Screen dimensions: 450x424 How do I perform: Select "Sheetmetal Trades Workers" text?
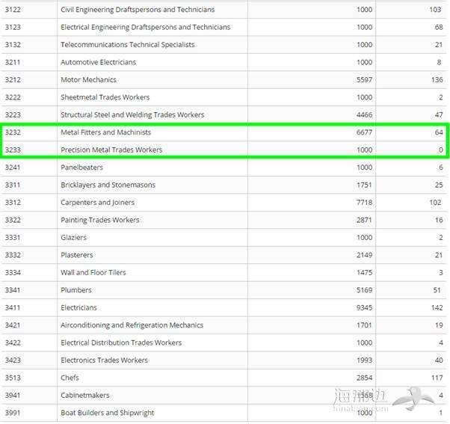105,97
